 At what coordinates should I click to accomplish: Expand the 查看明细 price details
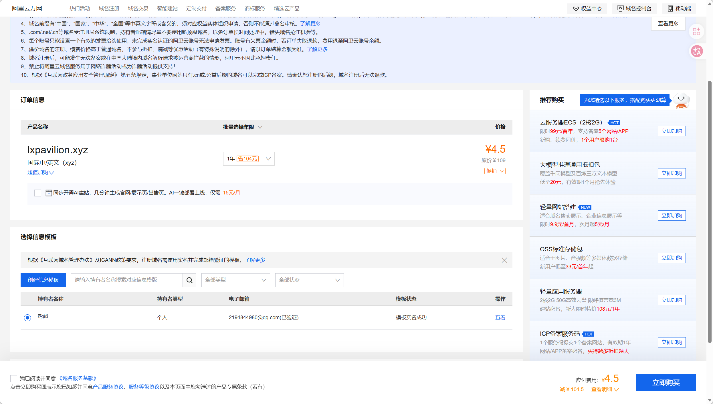click(605, 389)
